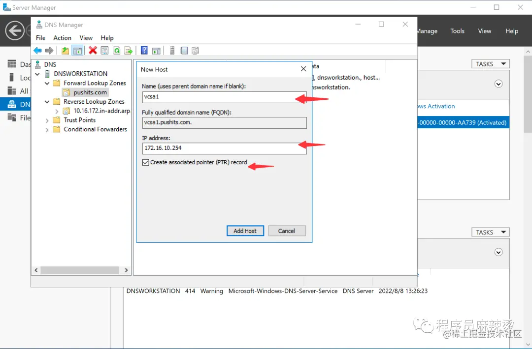The image size is (532, 349).
Task: Select DNSWORKSTATION server node in tree
Action: pos(80,74)
